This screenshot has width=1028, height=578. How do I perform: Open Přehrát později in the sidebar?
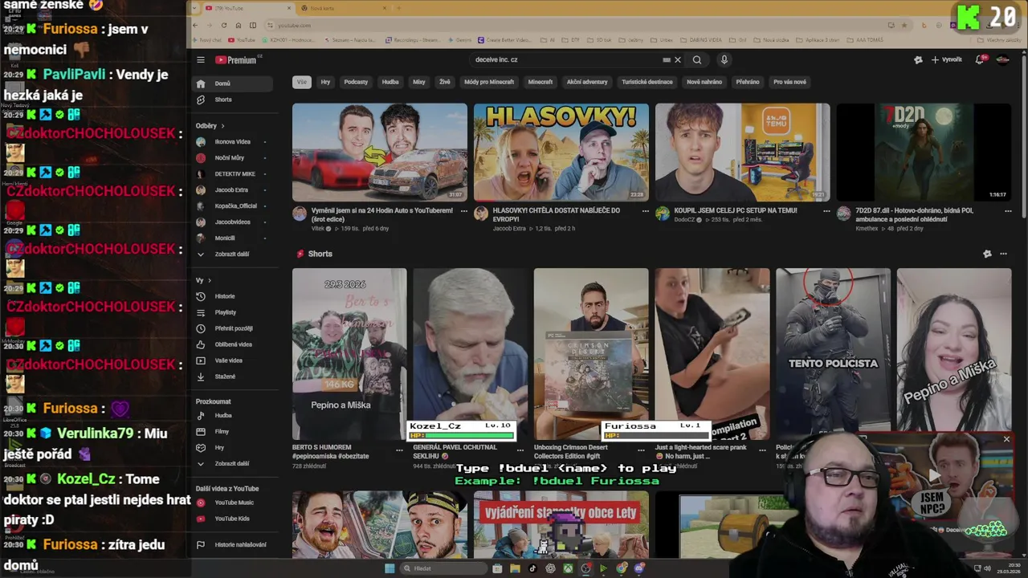pos(232,328)
